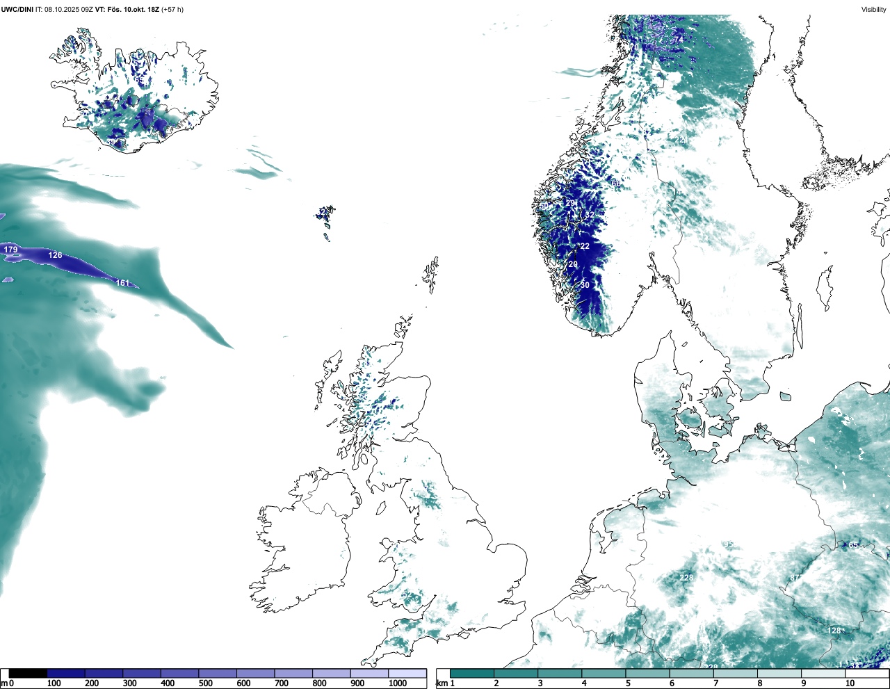Screen dimensions: 890x689
Task: Click the 'm' unit label in the legend
Action: [3, 683]
